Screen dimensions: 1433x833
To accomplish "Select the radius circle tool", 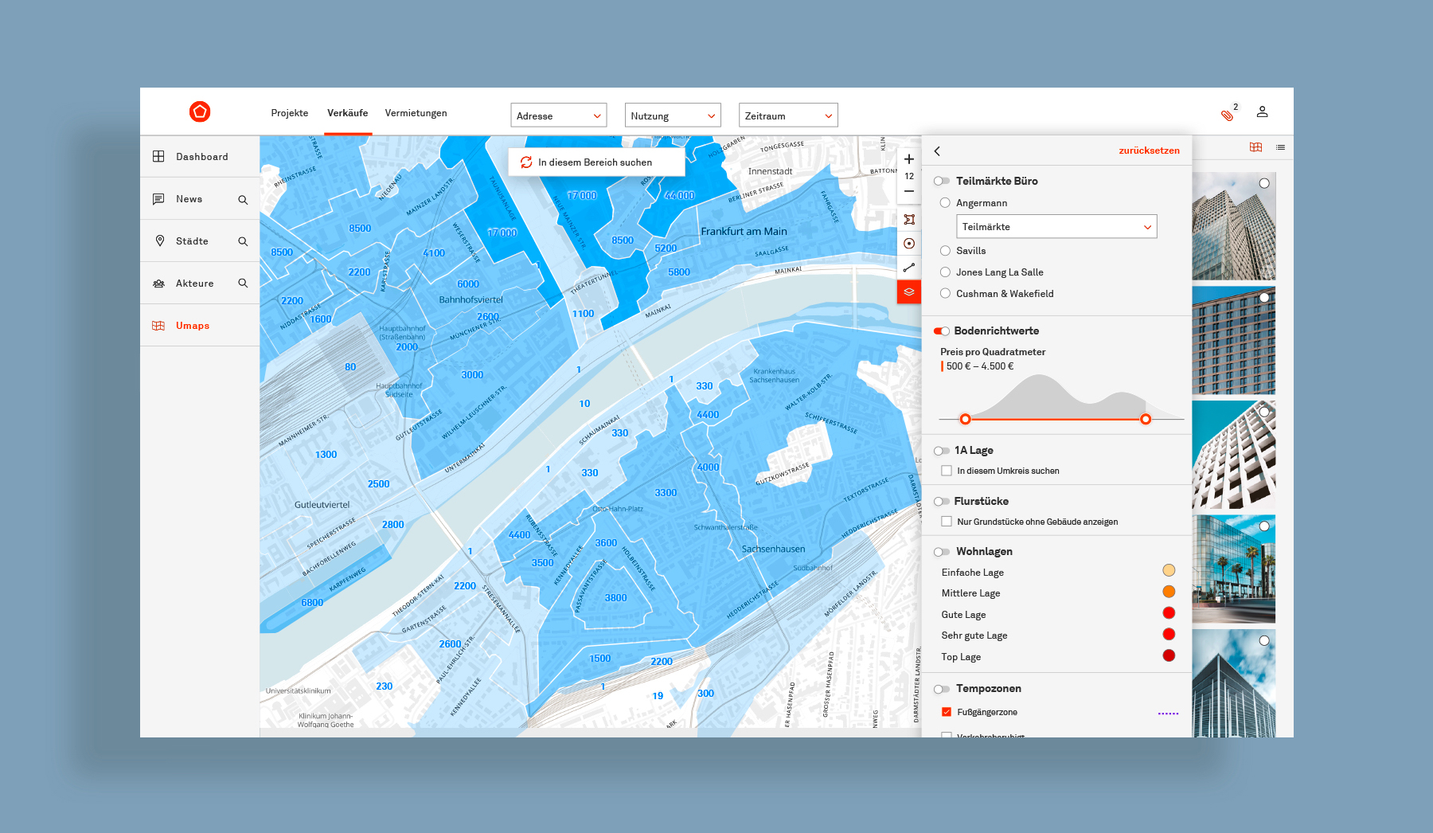I will (909, 244).
